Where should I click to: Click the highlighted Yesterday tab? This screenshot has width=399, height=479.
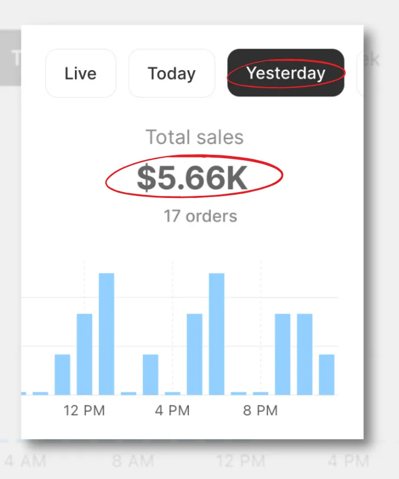286,73
